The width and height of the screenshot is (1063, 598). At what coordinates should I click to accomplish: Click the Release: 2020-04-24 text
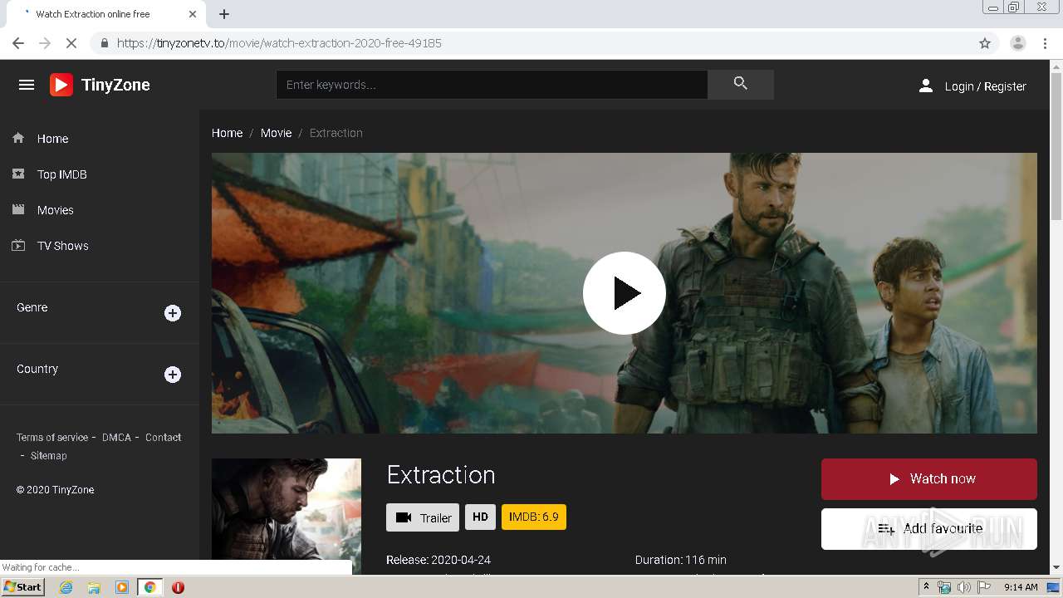(438, 560)
